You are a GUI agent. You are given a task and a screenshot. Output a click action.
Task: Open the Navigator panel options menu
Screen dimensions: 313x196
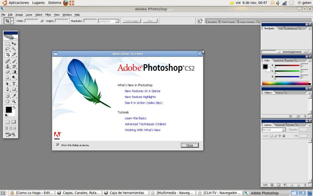tap(310, 28)
